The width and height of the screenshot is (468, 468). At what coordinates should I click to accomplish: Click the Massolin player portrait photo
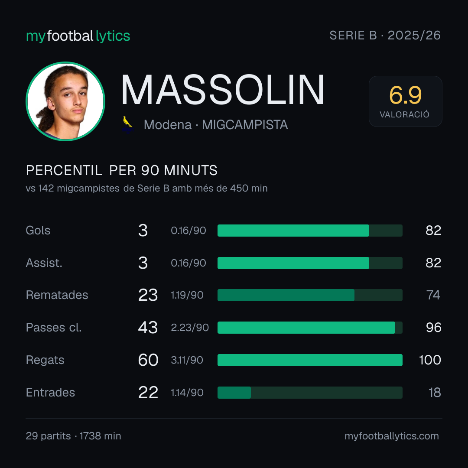tap(65, 101)
